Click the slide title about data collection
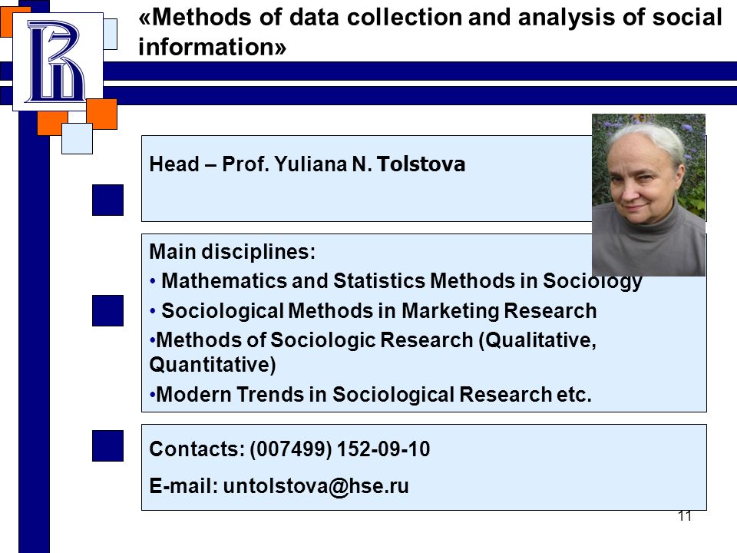The image size is (737, 553). click(x=430, y=32)
